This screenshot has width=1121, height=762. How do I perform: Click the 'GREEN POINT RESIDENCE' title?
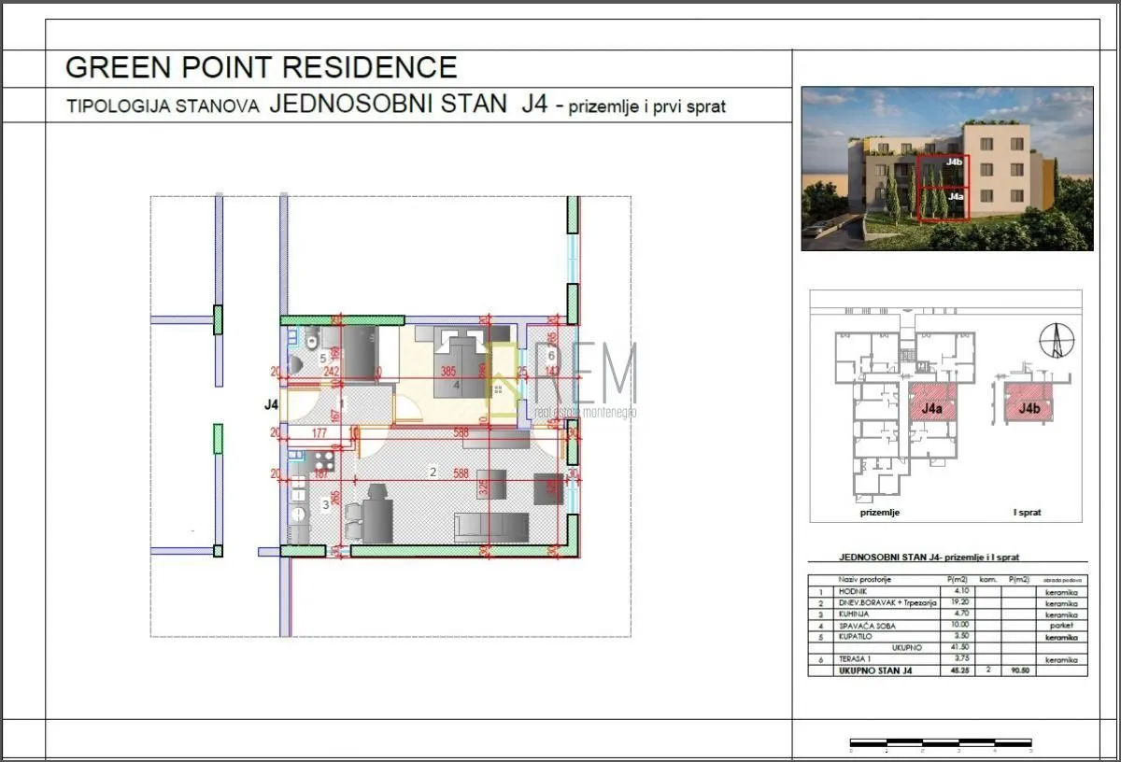[262, 67]
